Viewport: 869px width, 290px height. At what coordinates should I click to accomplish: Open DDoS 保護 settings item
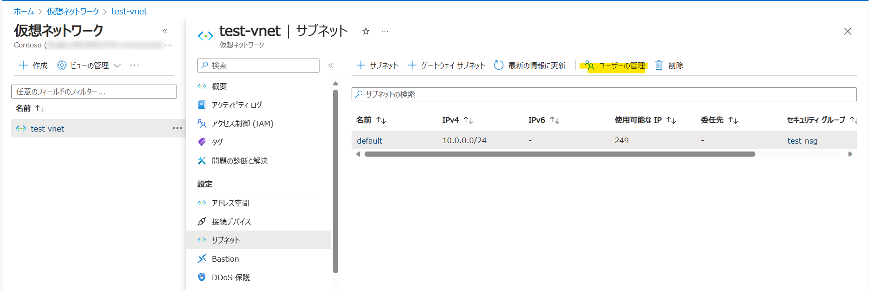(x=231, y=277)
